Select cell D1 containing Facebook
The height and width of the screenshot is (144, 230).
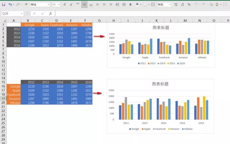tap(57, 25)
